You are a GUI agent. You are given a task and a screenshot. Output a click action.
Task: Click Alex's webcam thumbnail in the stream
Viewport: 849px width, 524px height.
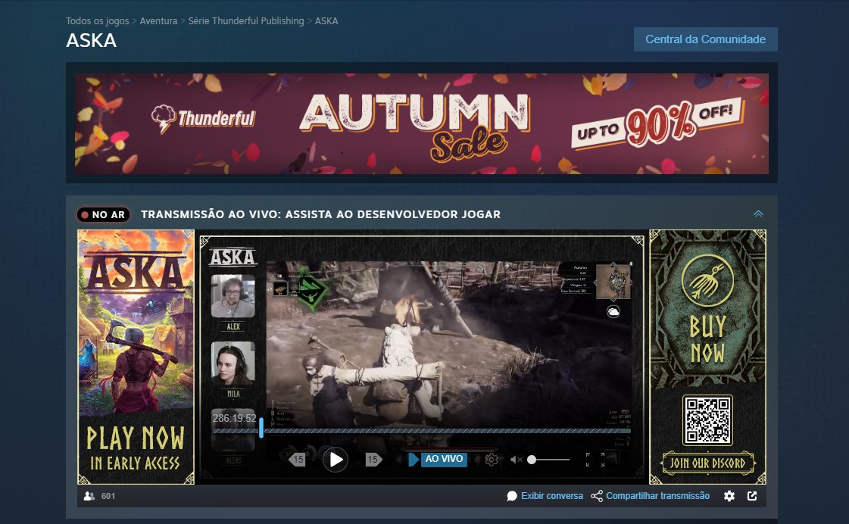[233, 296]
